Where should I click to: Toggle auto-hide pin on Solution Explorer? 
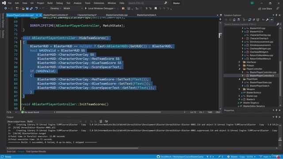[x=276, y=15]
